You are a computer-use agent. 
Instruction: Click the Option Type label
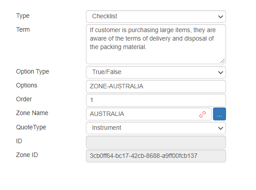(x=33, y=72)
